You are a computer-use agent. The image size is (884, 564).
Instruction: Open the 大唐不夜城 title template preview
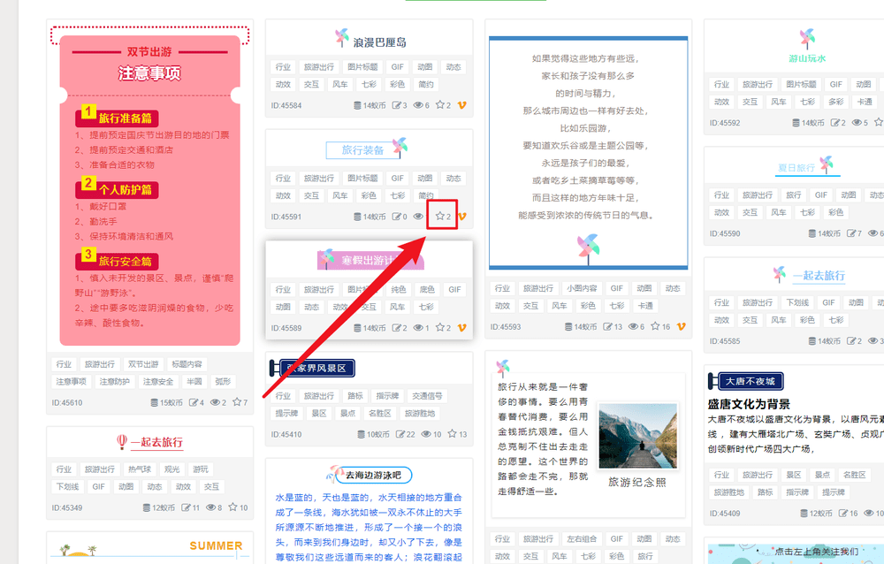746,382
